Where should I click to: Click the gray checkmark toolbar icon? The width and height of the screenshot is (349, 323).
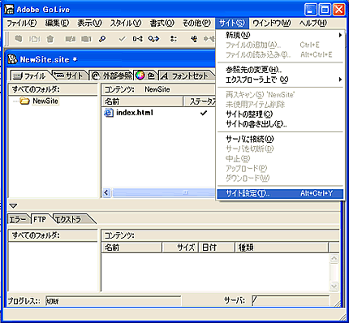(122, 39)
